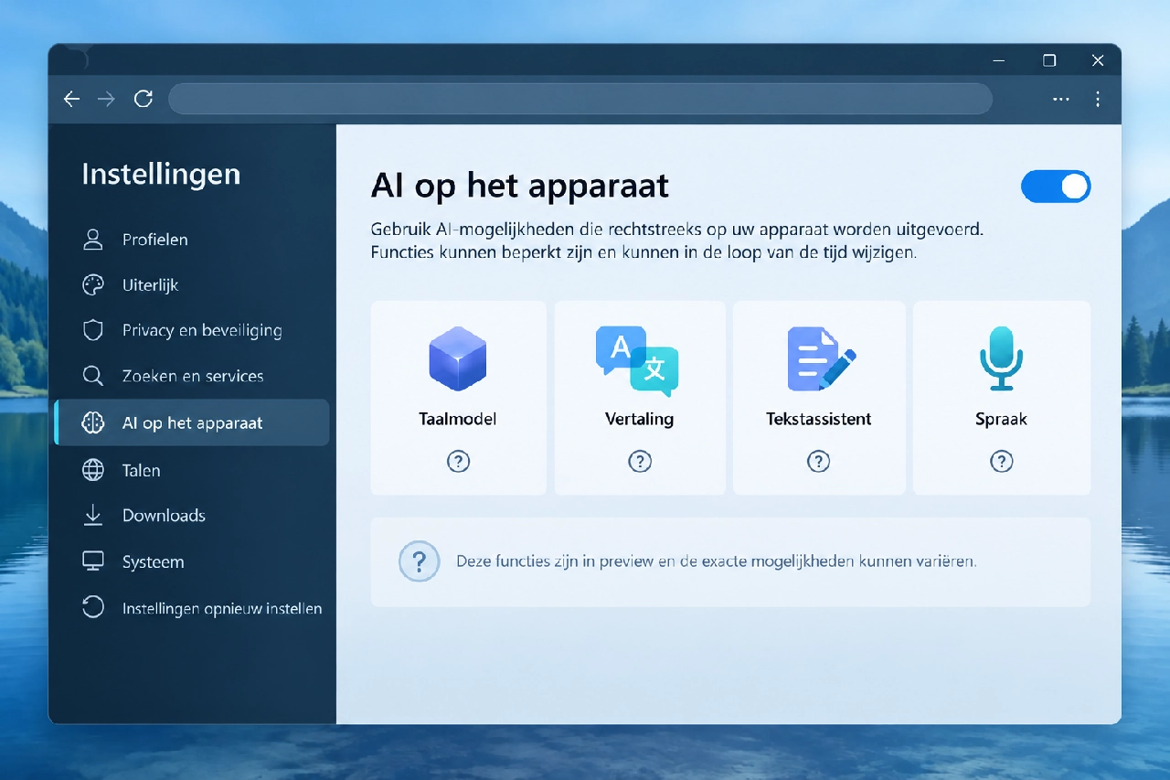Viewport: 1170px width, 780px height.
Task: Click the preview notice question mark icon
Action: 420,561
